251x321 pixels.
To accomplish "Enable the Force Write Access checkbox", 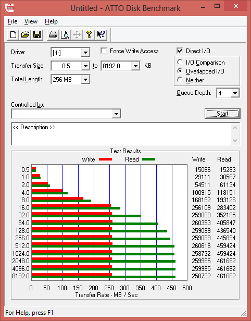I will point(104,51).
